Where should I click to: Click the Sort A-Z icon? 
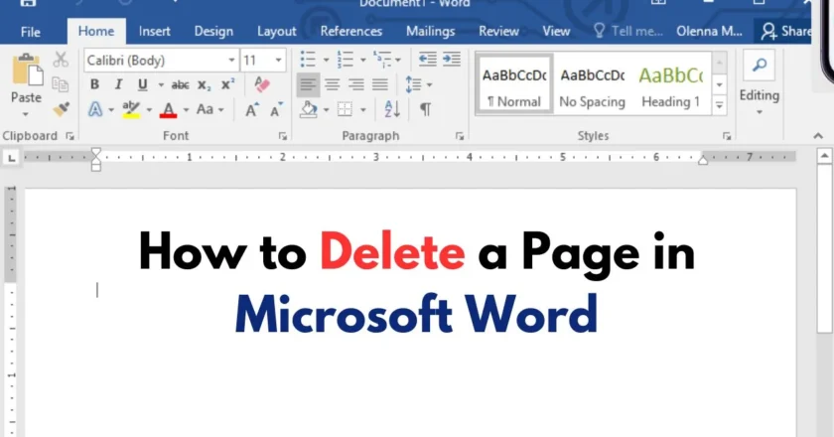[391, 109]
